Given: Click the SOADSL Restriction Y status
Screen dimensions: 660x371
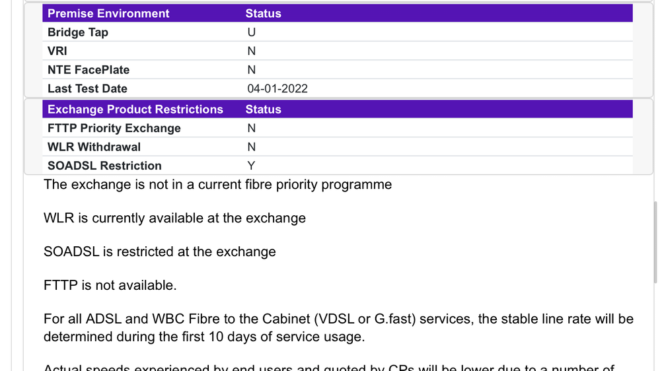Looking at the screenshot, I should 251,166.
